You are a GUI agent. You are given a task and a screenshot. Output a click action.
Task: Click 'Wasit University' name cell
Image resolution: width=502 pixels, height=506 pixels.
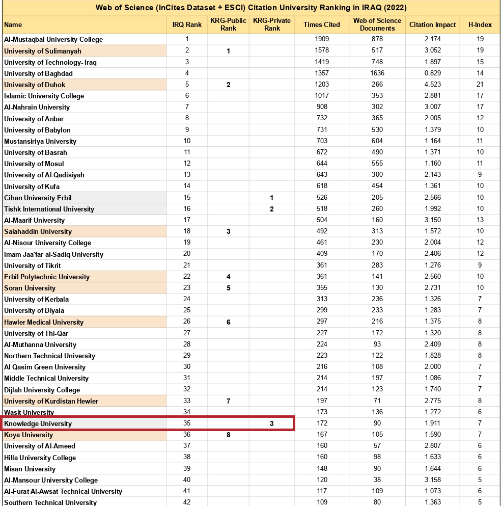85,412
